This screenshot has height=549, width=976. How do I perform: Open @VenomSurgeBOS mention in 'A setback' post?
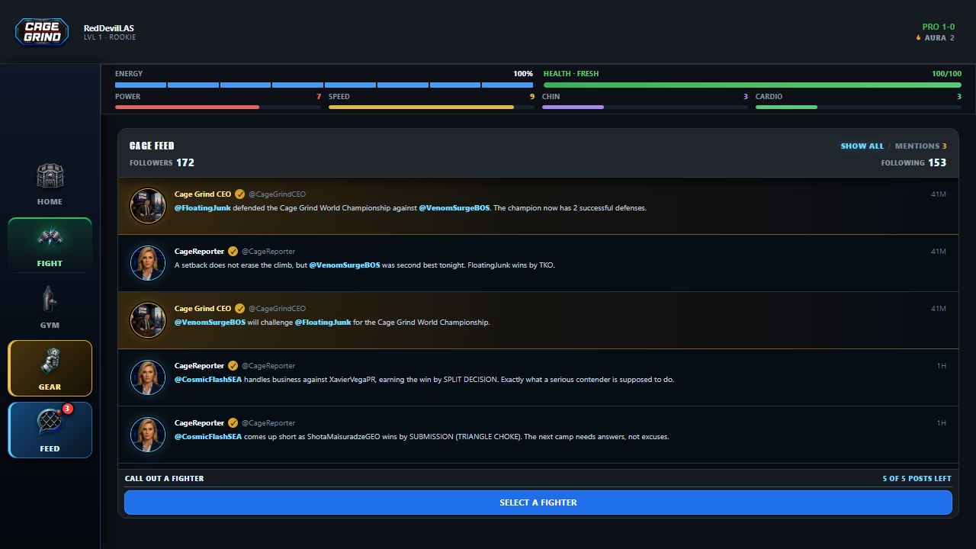[345, 265]
